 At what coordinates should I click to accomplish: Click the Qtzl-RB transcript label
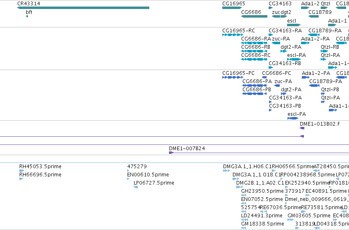point(330,47)
